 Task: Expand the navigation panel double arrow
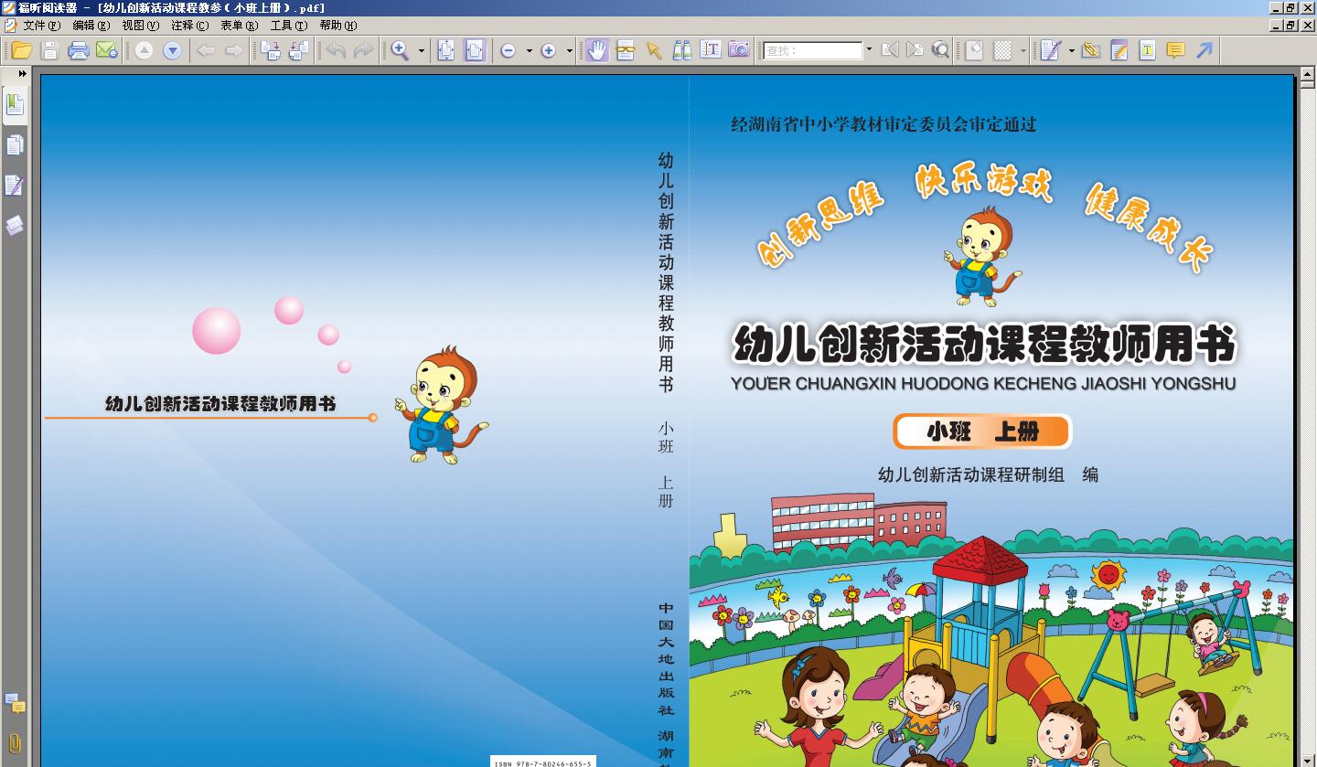pos(22,74)
